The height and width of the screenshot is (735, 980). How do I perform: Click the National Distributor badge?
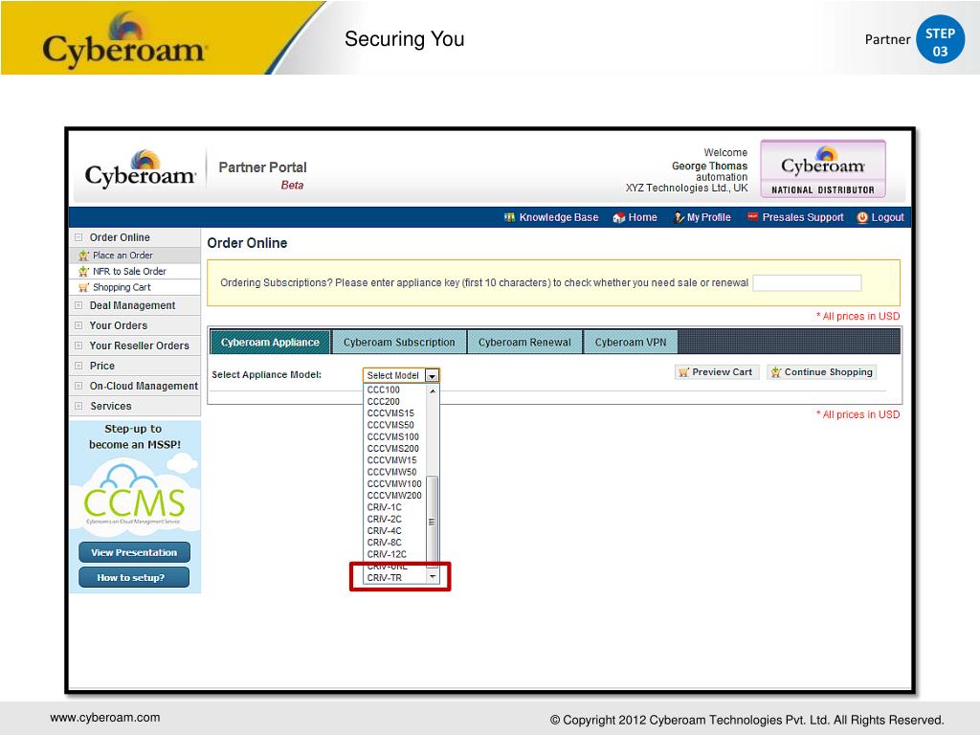point(823,168)
